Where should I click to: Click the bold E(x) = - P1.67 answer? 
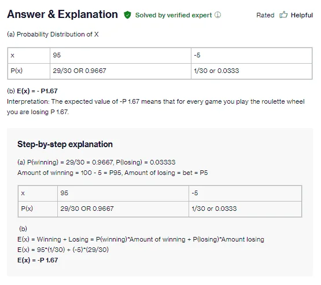pos(37,91)
